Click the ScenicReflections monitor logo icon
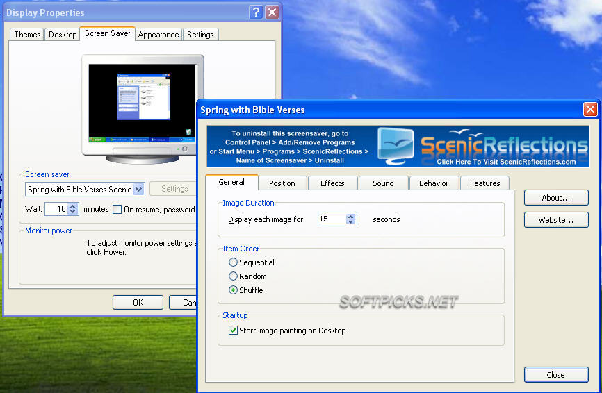Image resolution: width=602 pixels, height=393 pixels. pyautogui.click(x=396, y=146)
